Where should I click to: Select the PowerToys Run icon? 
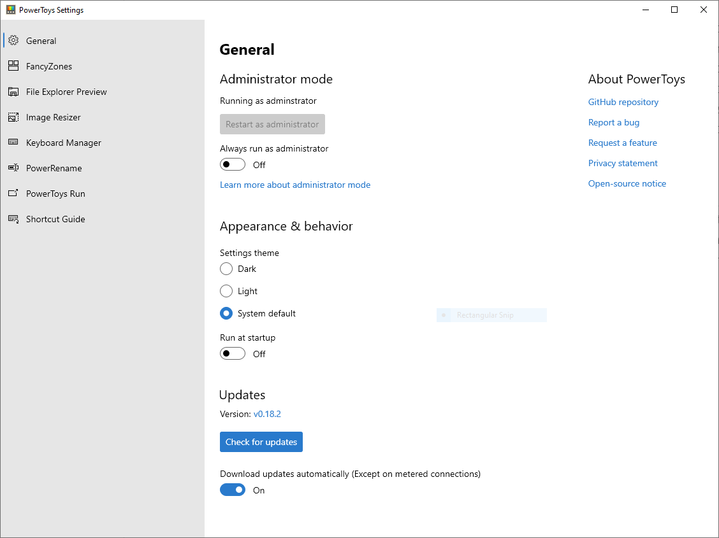tap(13, 194)
